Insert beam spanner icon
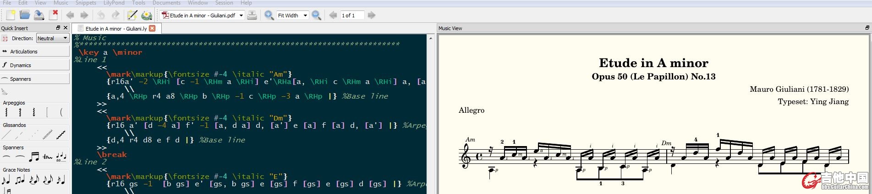Viewport: 872px width, 194px height. point(34,157)
